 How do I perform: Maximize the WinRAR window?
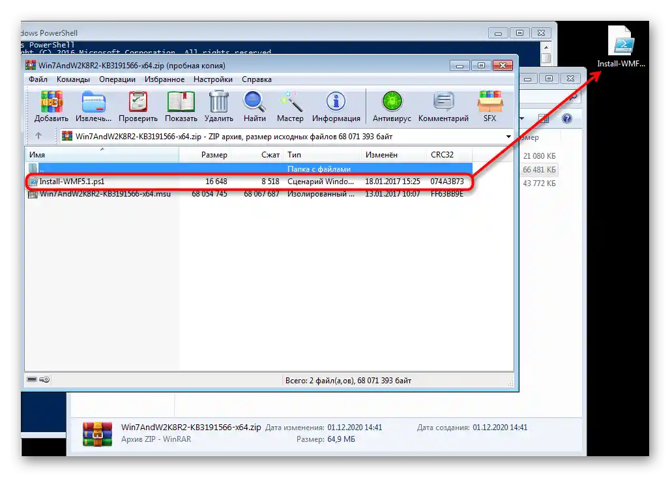click(x=481, y=66)
